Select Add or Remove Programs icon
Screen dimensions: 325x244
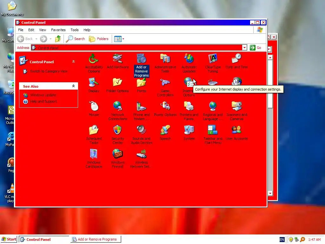coord(141,59)
